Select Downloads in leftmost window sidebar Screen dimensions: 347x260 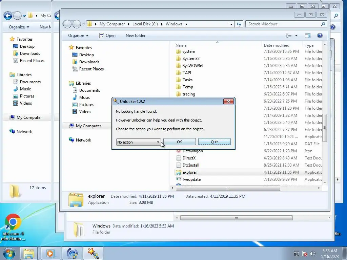(x=30, y=53)
